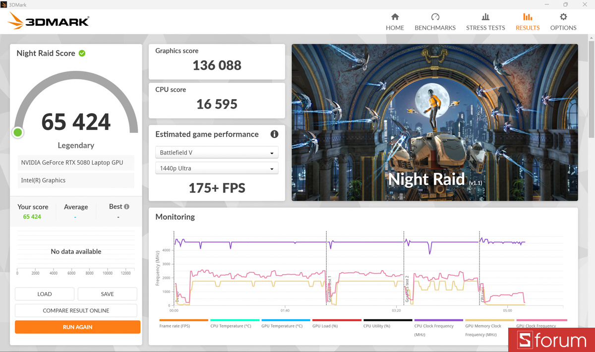
Task: Click the 175+ FPS estimate
Action: tap(217, 188)
